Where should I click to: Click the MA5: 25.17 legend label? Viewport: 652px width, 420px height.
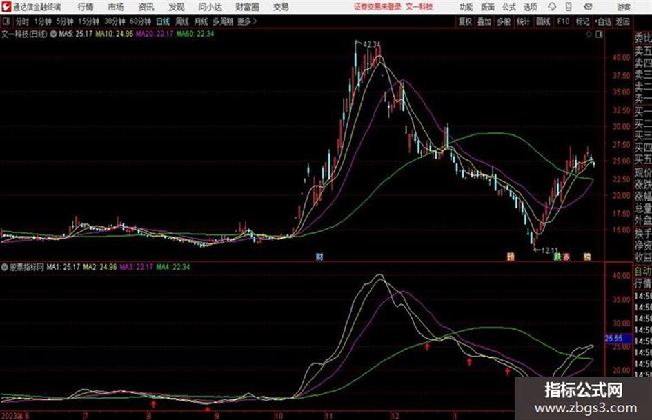(76, 34)
